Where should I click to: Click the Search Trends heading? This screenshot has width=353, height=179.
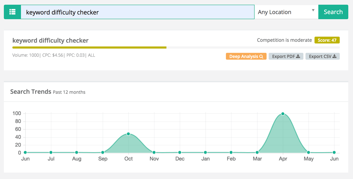point(31,91)
